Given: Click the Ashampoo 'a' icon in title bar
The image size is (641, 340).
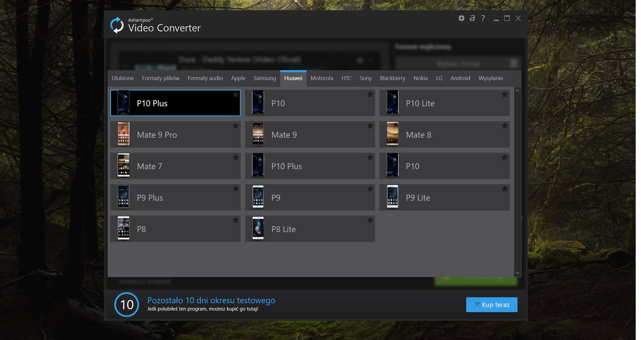Looking at the screenshot, I should coord(472,18).
